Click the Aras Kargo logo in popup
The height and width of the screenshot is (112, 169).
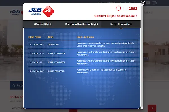(41, 11)
